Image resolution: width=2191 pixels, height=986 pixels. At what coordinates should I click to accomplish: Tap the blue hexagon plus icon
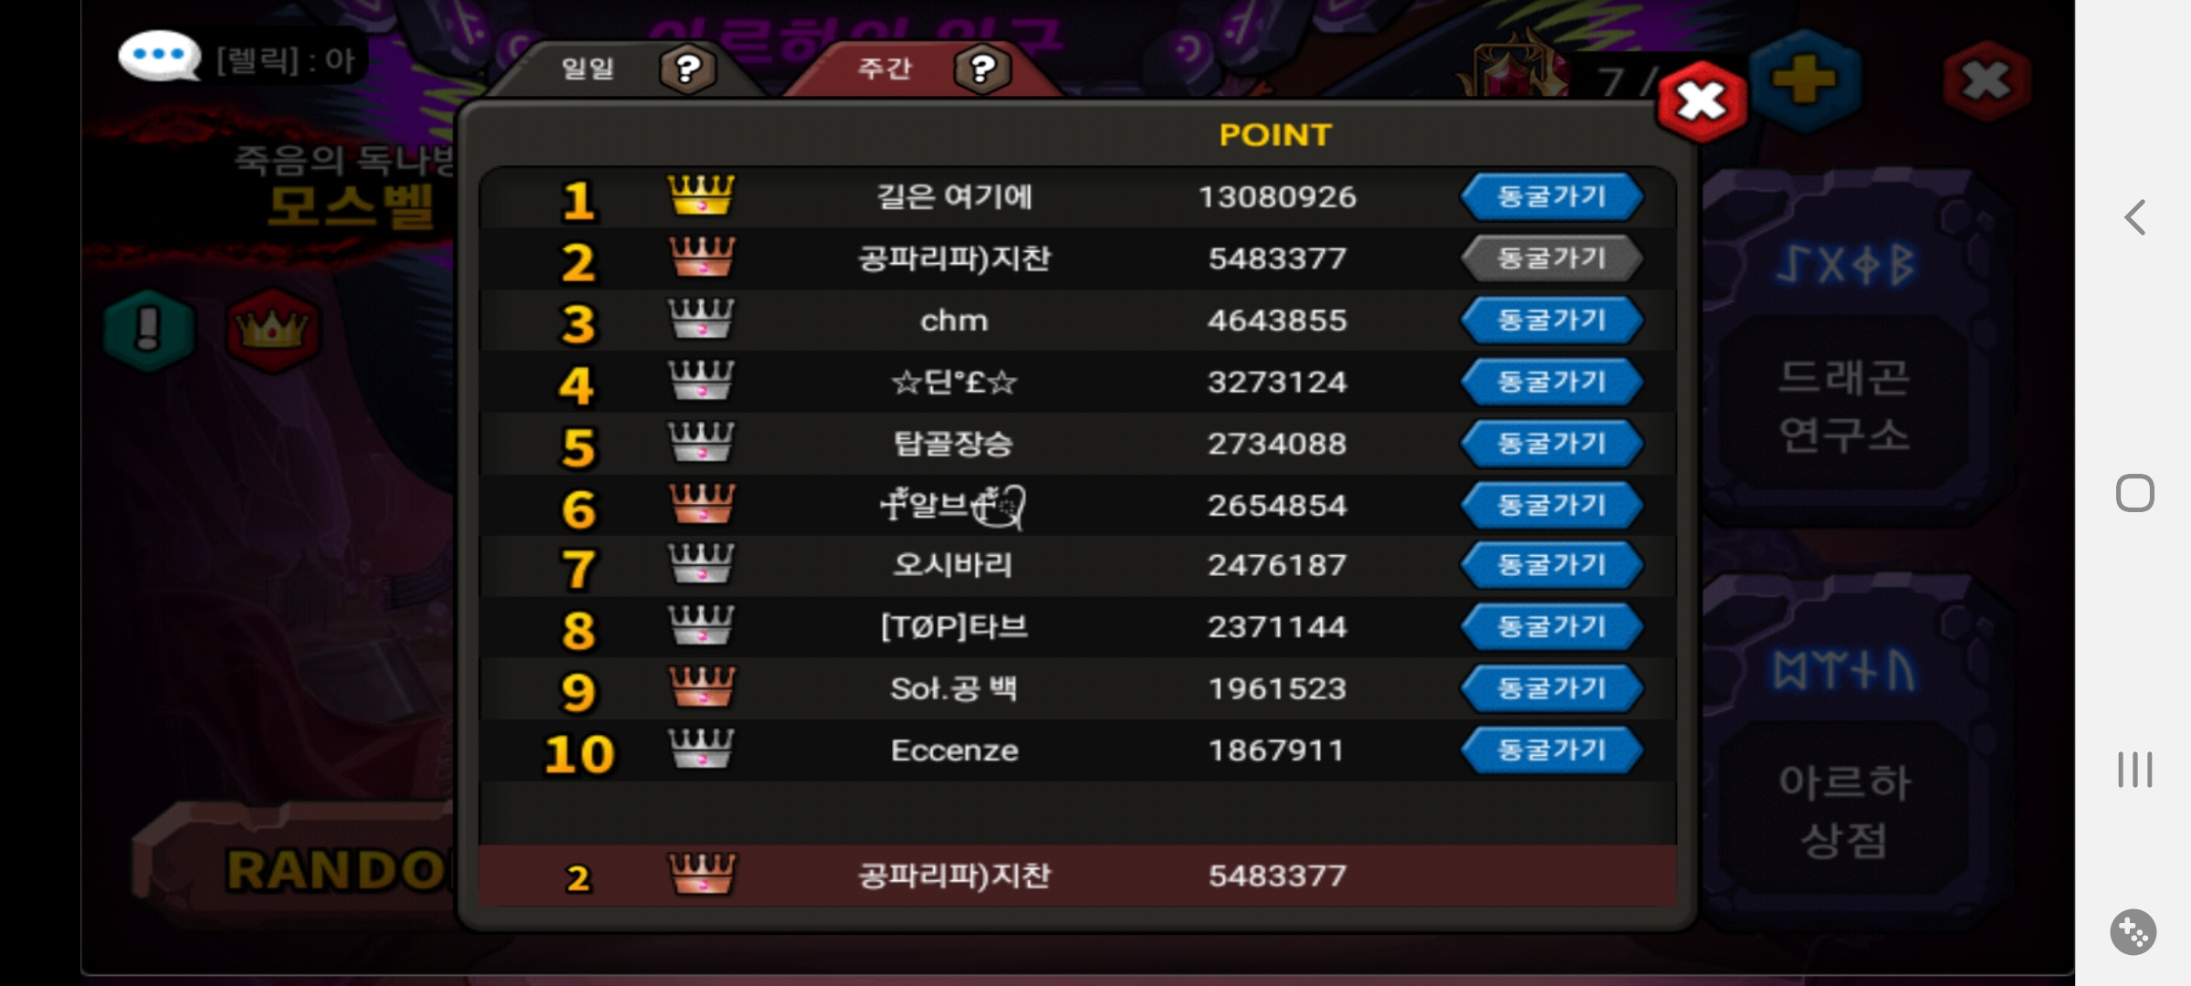tap(1804, 80)
